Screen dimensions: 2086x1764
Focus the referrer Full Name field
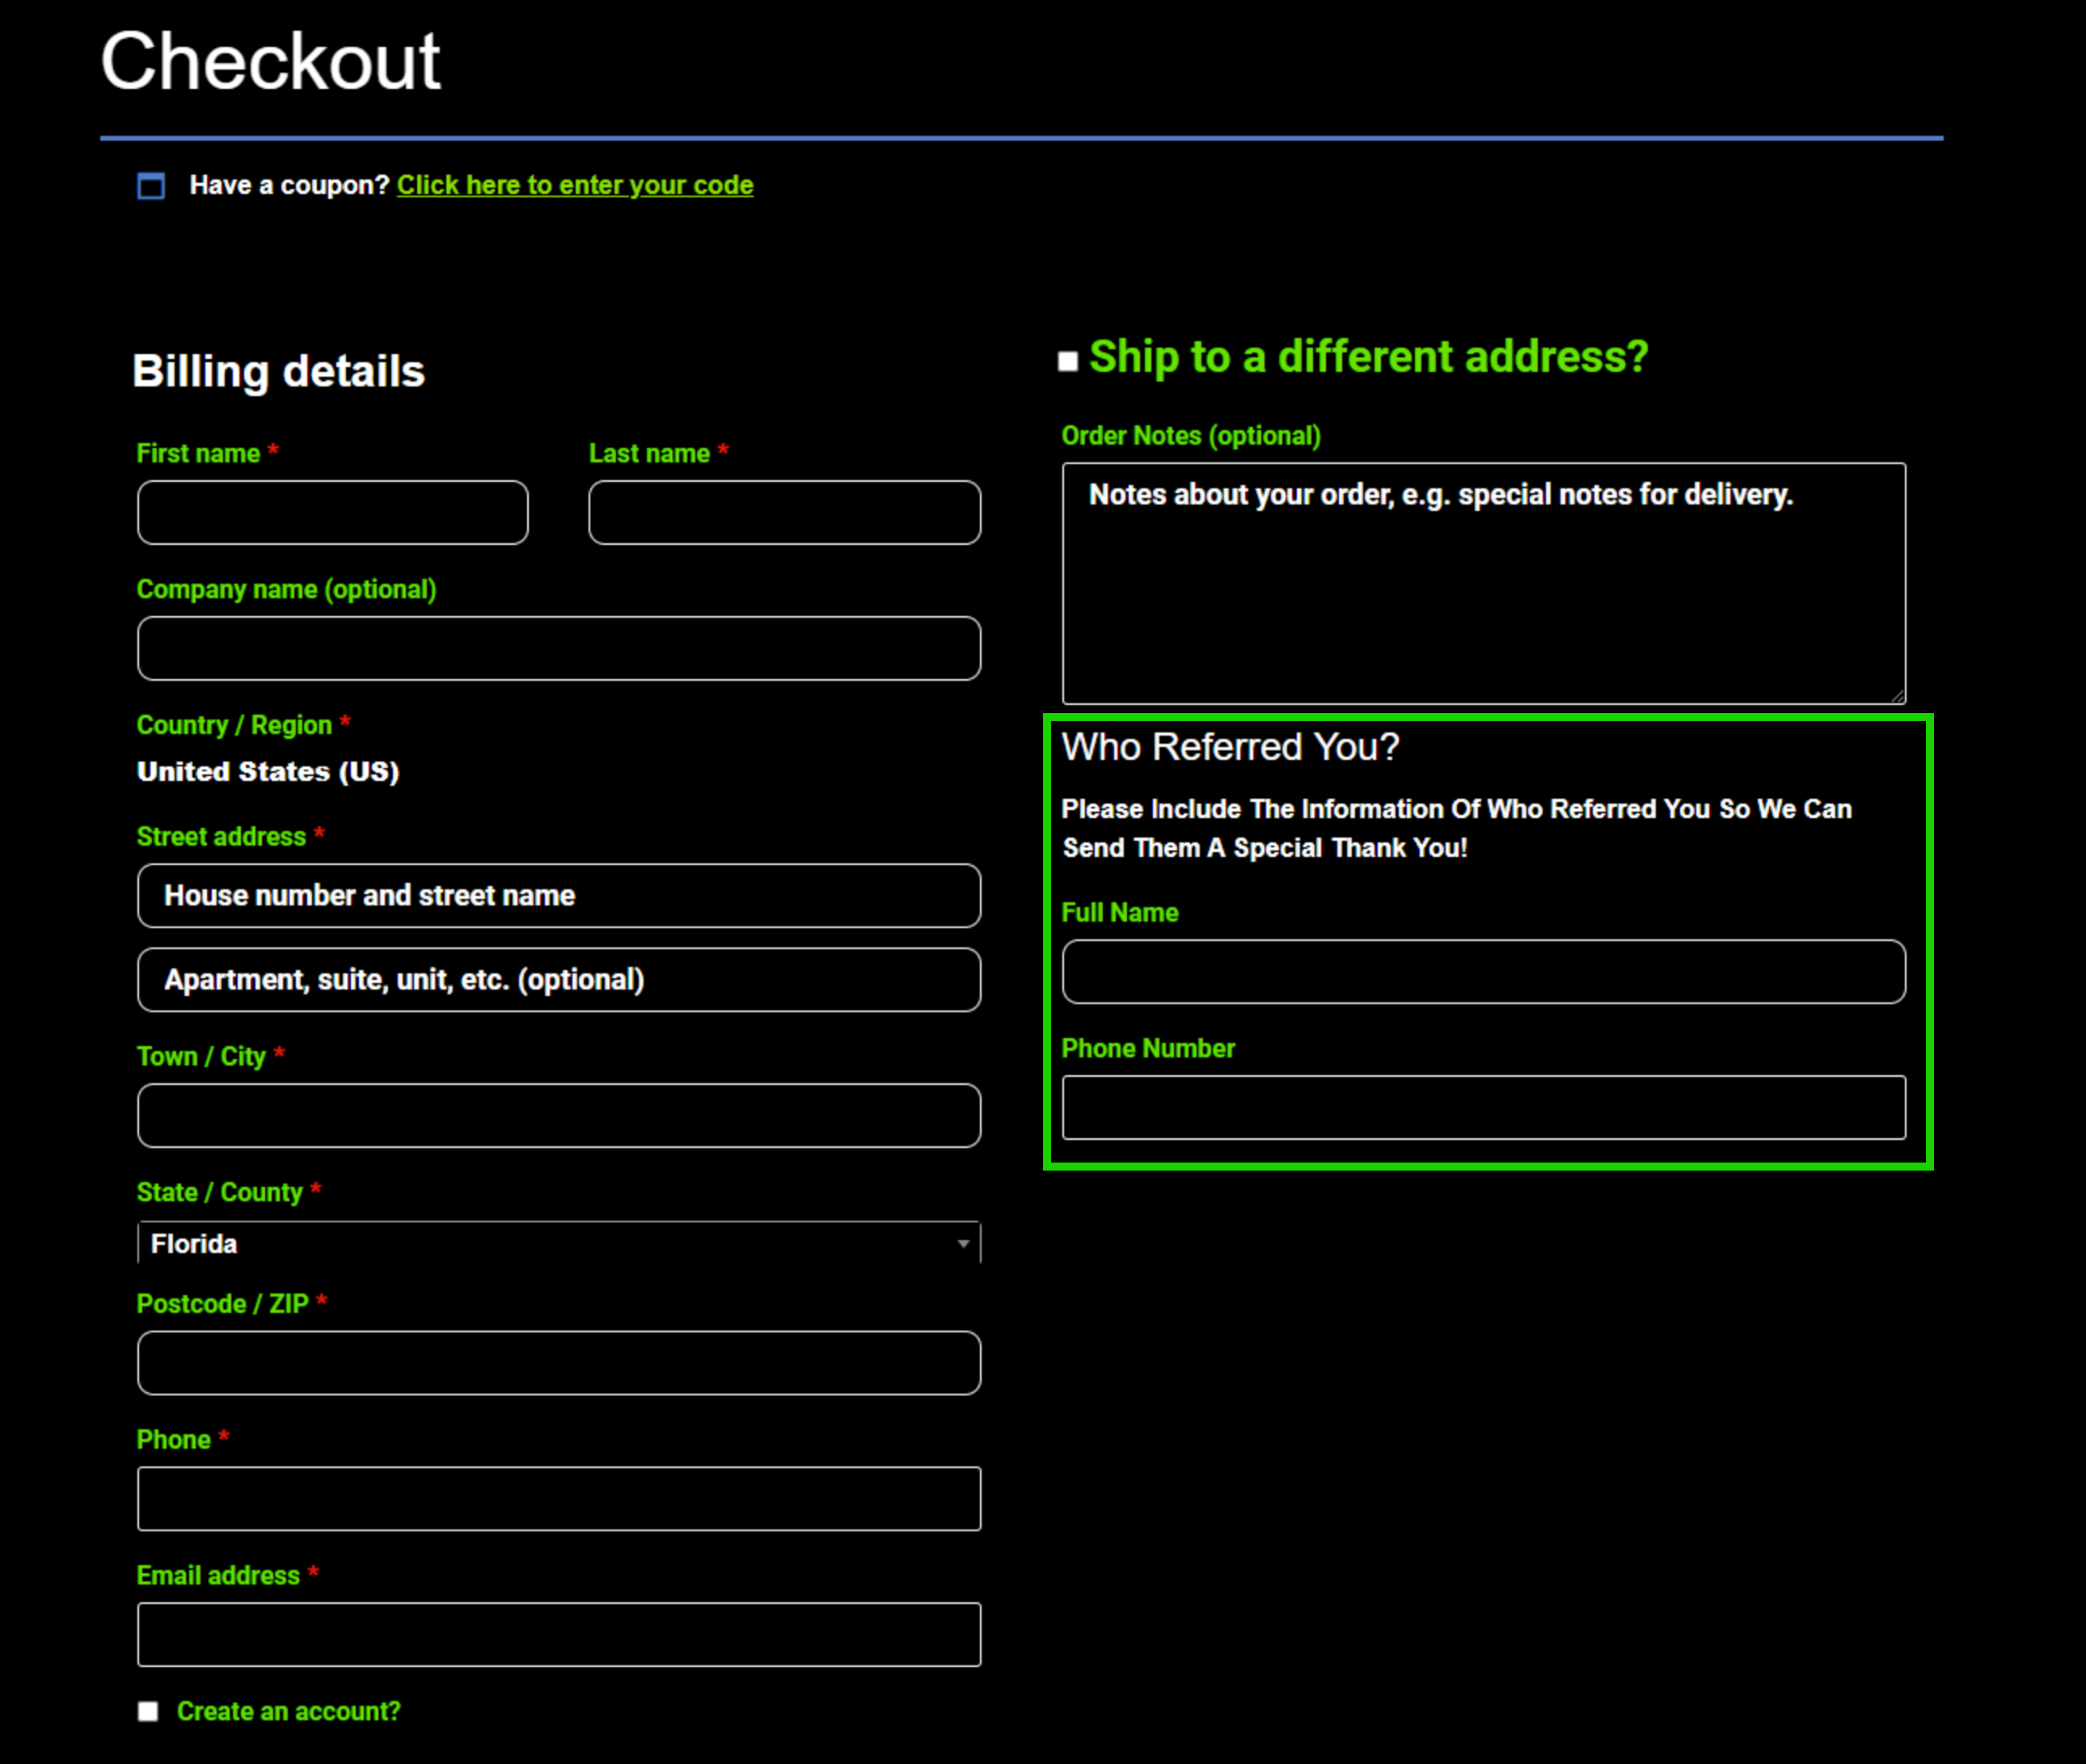click(x=1483, y=971)
